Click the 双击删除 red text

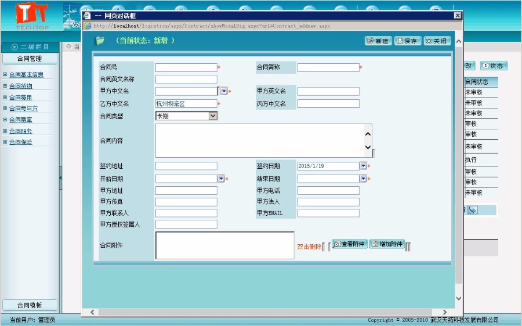pyautogui.click(x=309, y=247)
